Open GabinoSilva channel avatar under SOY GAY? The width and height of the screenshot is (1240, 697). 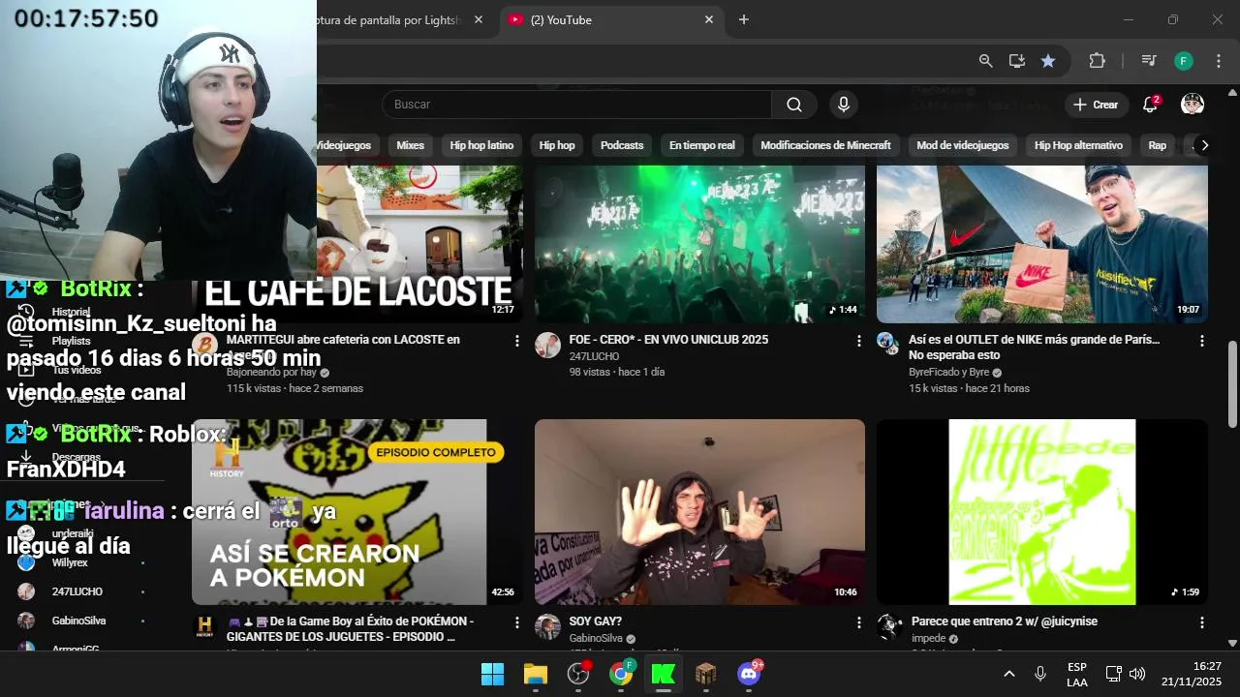[548, 626]
